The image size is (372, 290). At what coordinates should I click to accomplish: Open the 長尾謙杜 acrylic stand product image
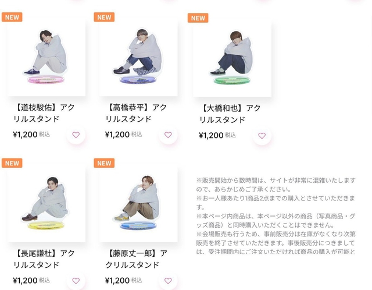46,203
